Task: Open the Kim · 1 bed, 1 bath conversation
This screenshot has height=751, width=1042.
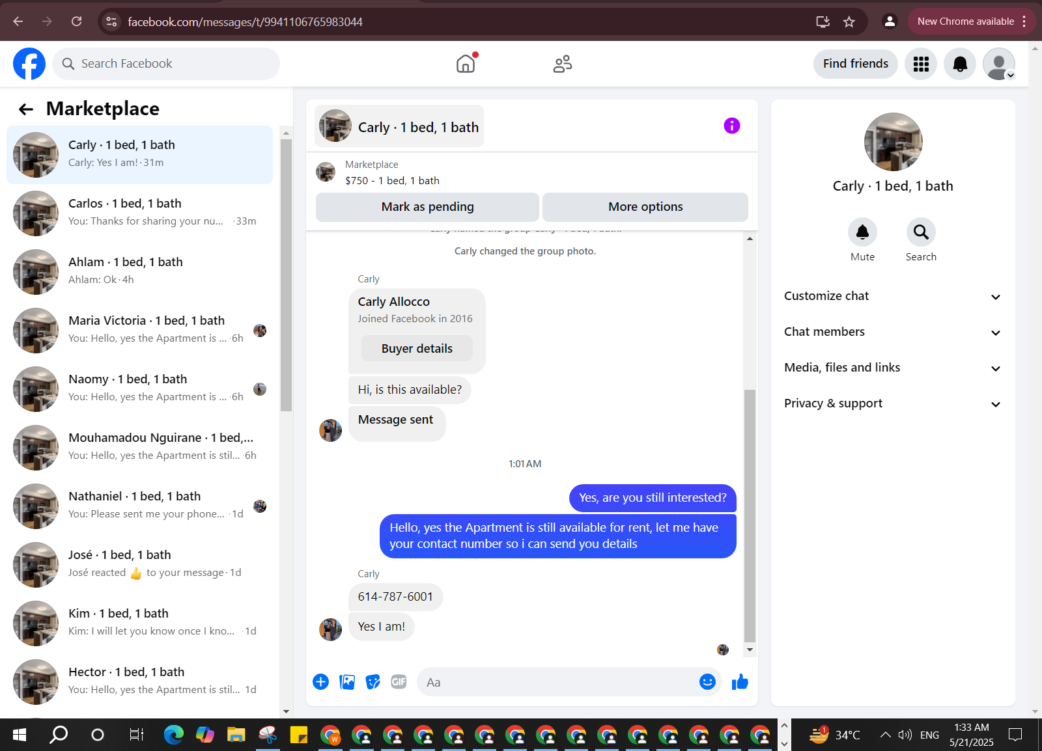Action: tap(139, 623)
